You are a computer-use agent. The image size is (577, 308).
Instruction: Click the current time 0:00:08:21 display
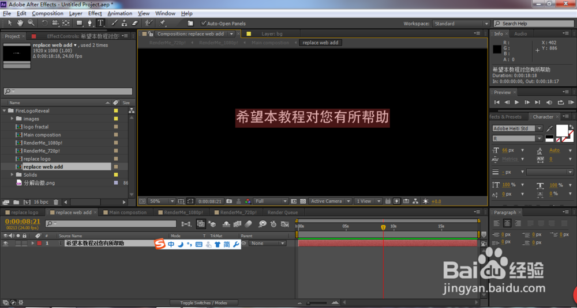pyautogui.click(x=23, y=222)
